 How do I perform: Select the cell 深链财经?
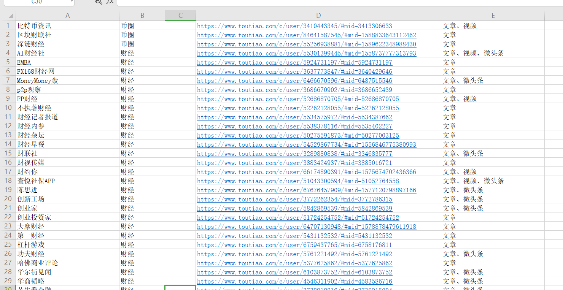pos(67,44)
